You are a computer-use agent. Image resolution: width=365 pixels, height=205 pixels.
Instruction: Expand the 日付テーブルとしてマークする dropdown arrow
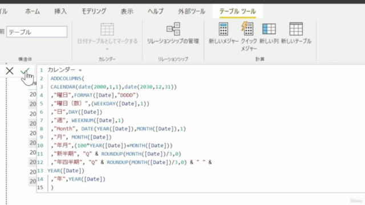[107, 49]
